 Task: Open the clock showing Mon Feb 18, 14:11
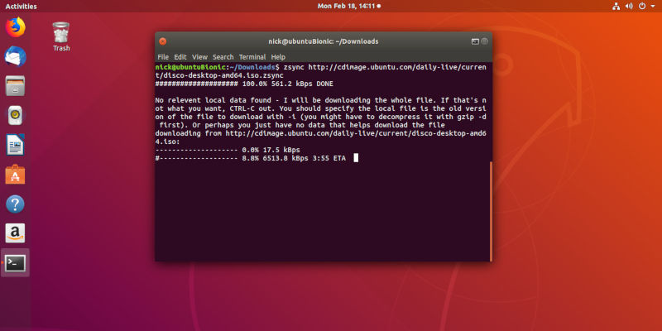coord(348,7)
